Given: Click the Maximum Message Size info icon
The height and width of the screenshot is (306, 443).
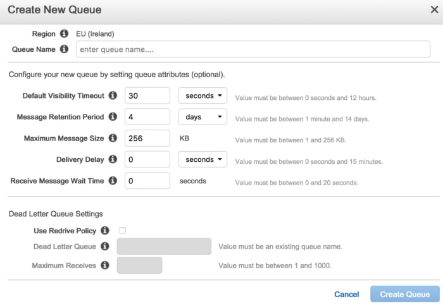Looking at the screenshot, I should pyautogui.click(x=113, y=138).
